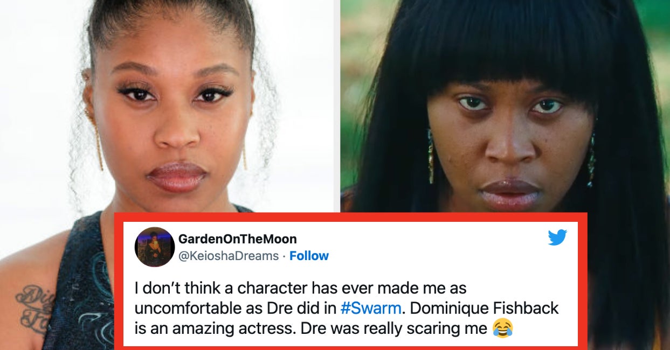The width and height of the screenshot is (670, 350).
Task: Open the #Swarm hashtag link
Action: [370, 309]
